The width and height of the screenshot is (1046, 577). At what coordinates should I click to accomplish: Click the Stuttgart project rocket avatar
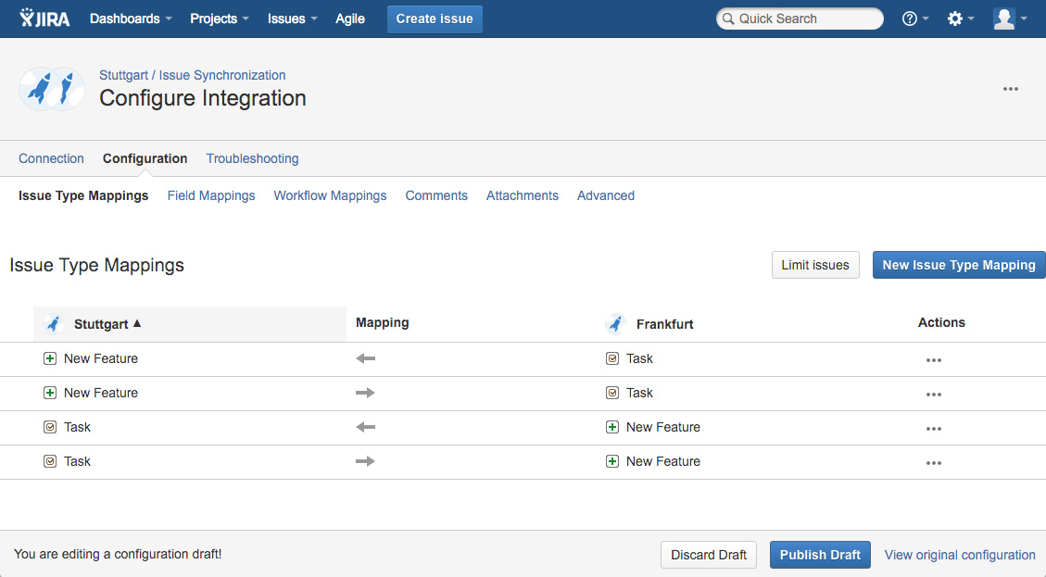click(x=51, y=89)
